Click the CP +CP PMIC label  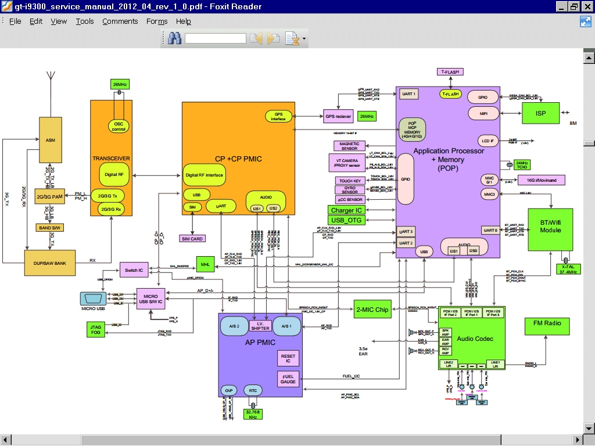(238, 159)
